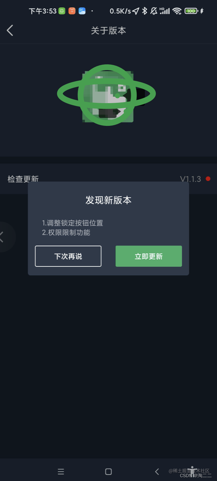Screen dimensions: 217x481
Task: Tap the back arrow in header
Action: [x=10, y=30]
